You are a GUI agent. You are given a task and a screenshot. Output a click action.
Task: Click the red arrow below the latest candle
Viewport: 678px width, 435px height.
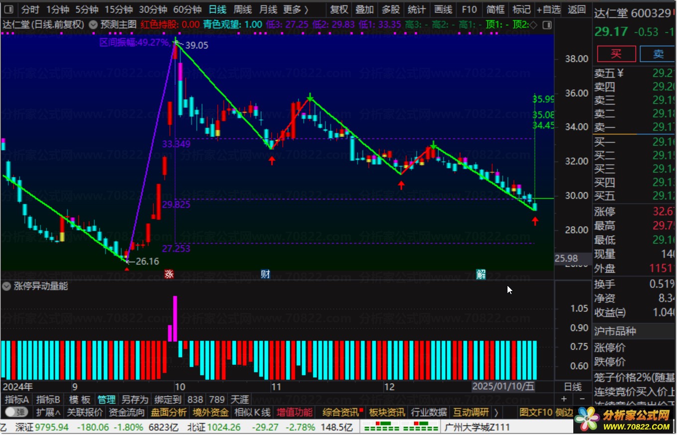click(535, 221)
